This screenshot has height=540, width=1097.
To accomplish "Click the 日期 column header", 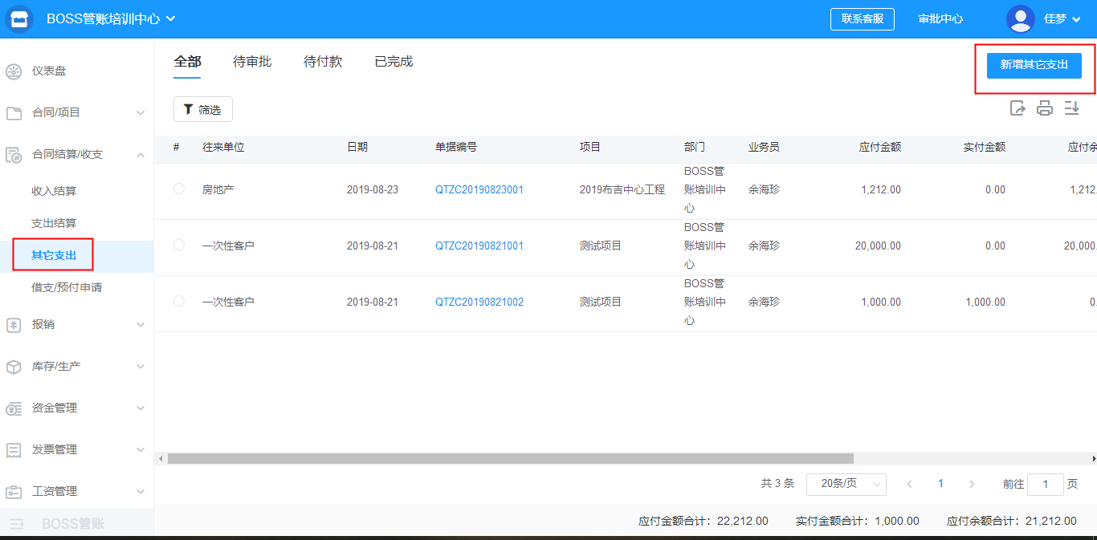I will coord(357,148).
